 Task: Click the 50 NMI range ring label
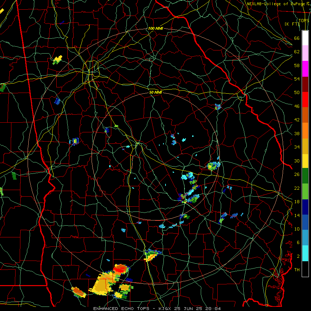point(155,92)
